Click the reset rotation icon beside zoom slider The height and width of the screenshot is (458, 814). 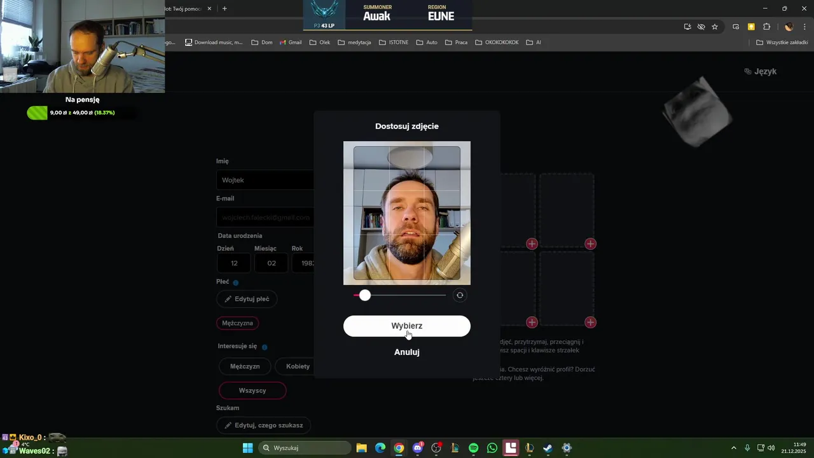click(x=460, y=295)
